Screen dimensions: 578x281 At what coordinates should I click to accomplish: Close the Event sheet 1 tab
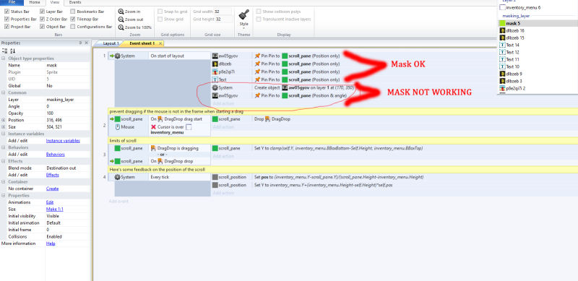point(160,43)
